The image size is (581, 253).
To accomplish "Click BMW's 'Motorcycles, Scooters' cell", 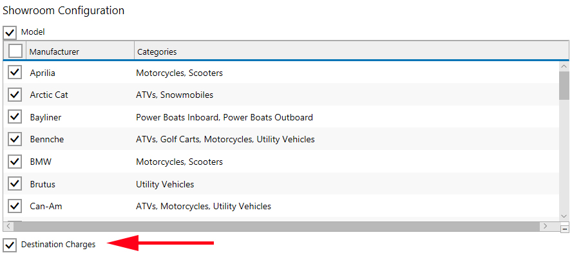I will coord(179,162).
